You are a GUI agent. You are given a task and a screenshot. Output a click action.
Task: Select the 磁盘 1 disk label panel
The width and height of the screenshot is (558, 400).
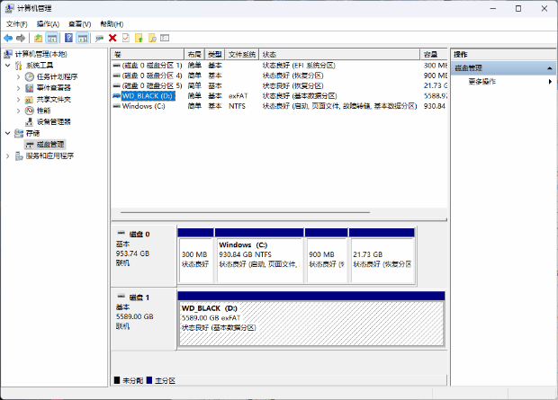click(x=144, y=319)
